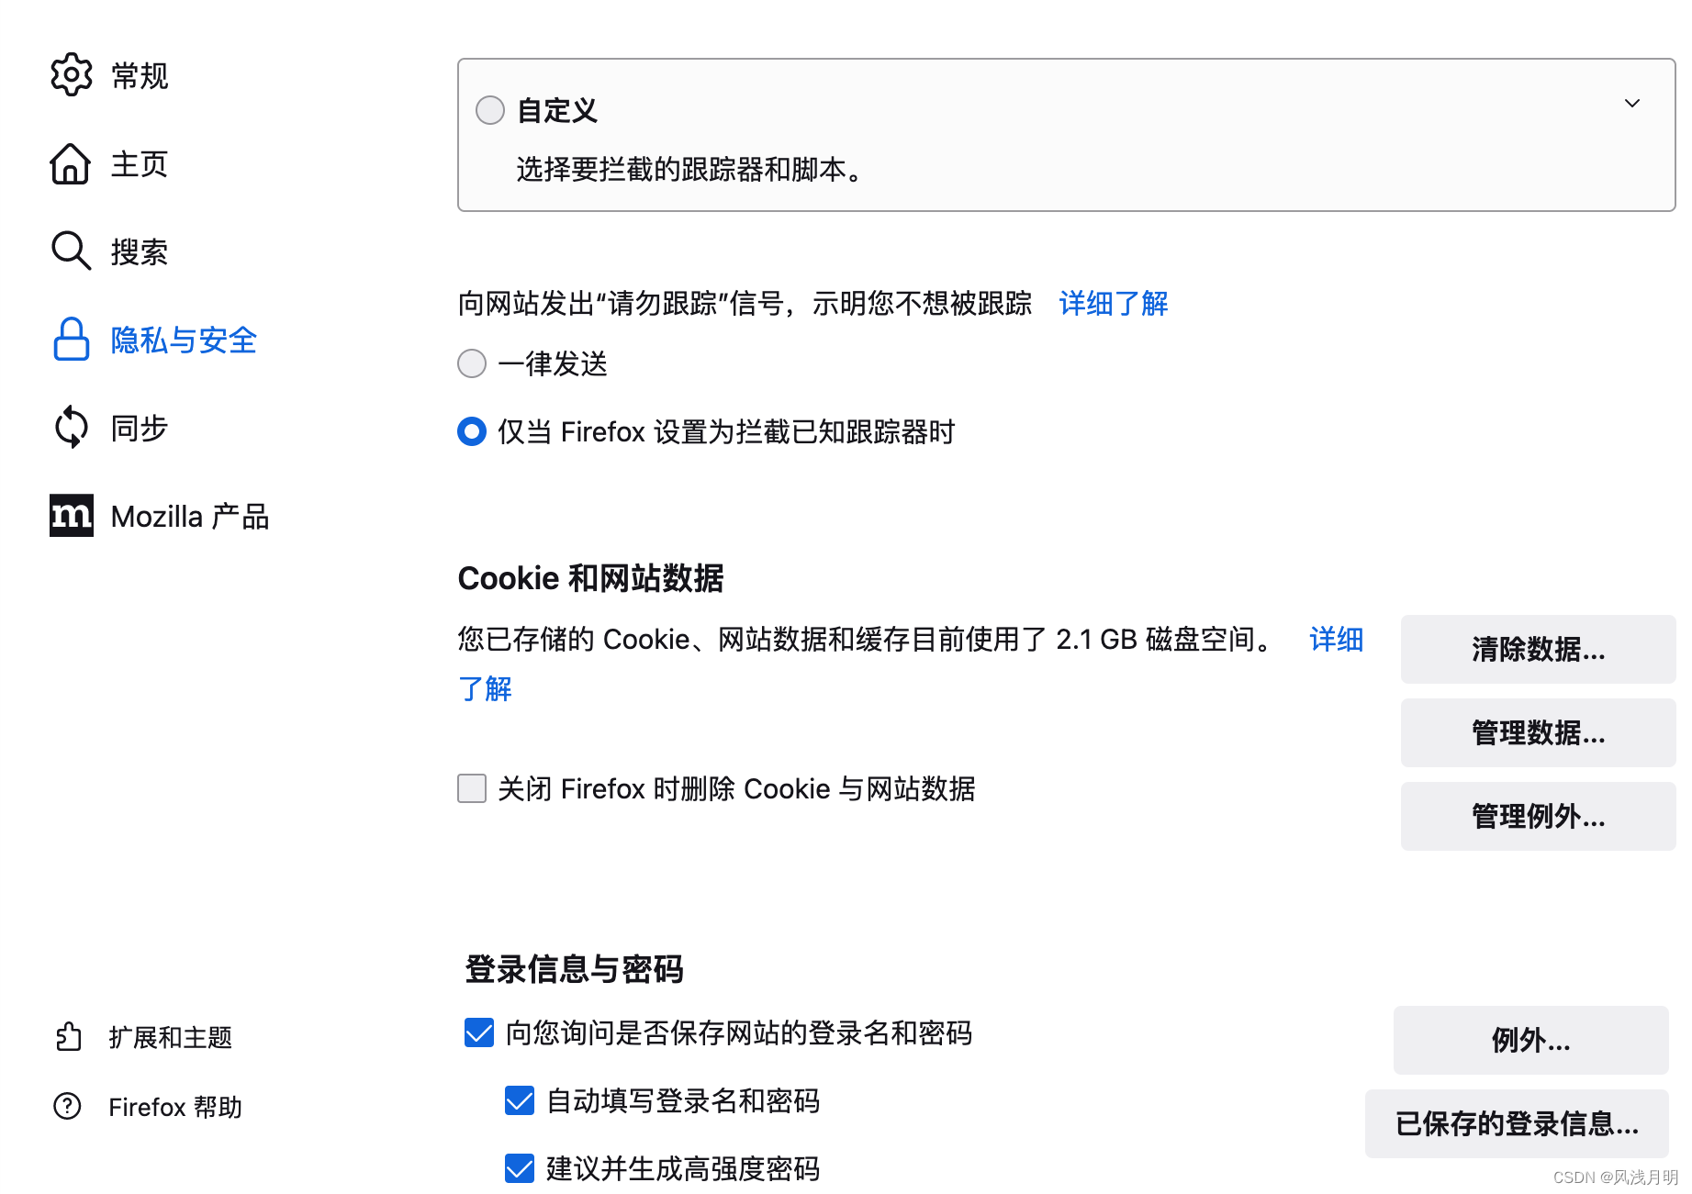This screenshot has height=1194, width=1692.
Task: Toggle 建议并生成高强度密码 checkbox
Action: [520, 1168]
